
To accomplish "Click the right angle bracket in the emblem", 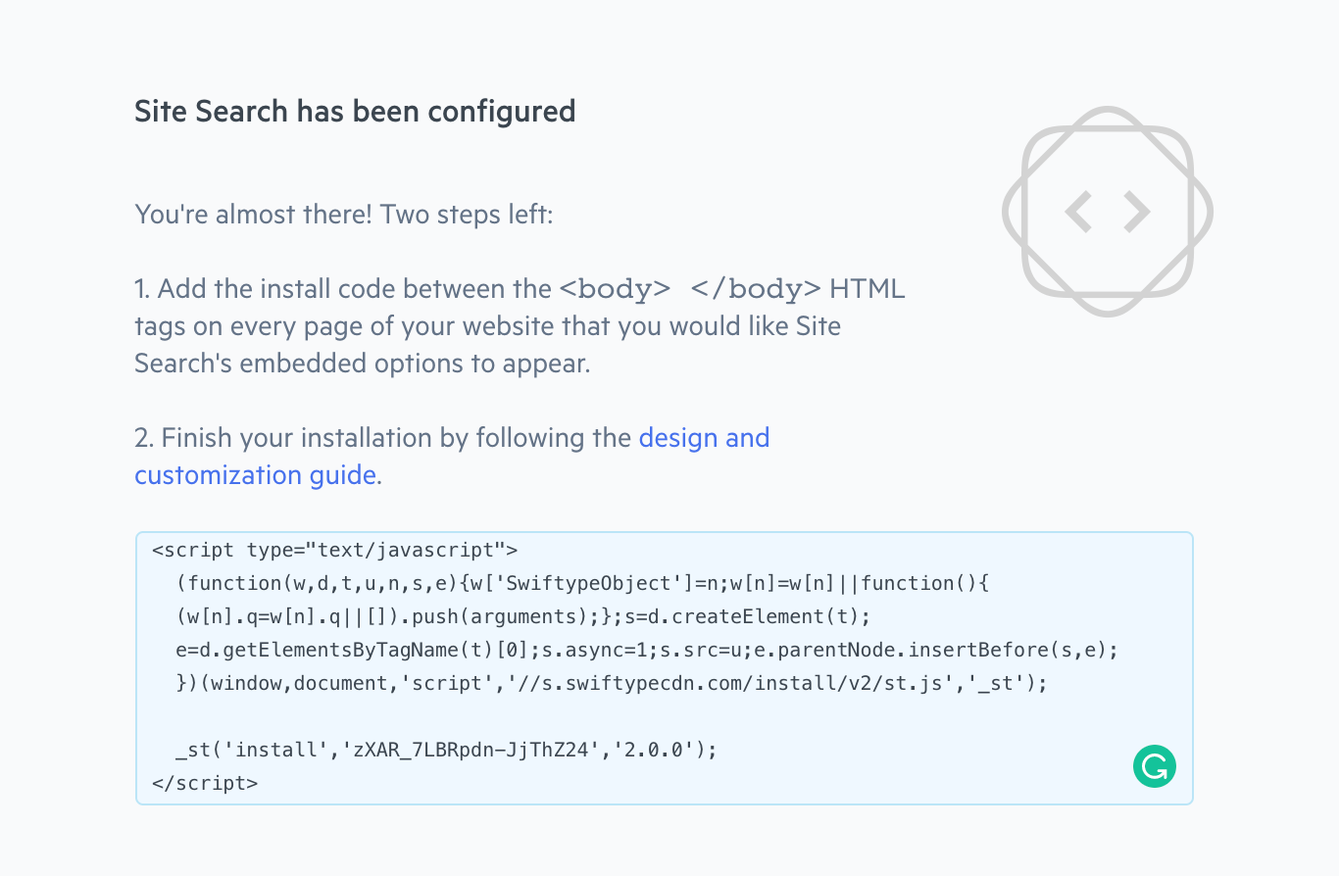I will point(1137,212).
